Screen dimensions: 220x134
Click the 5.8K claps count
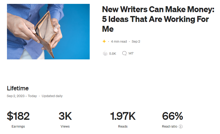(x=113, y=53)
